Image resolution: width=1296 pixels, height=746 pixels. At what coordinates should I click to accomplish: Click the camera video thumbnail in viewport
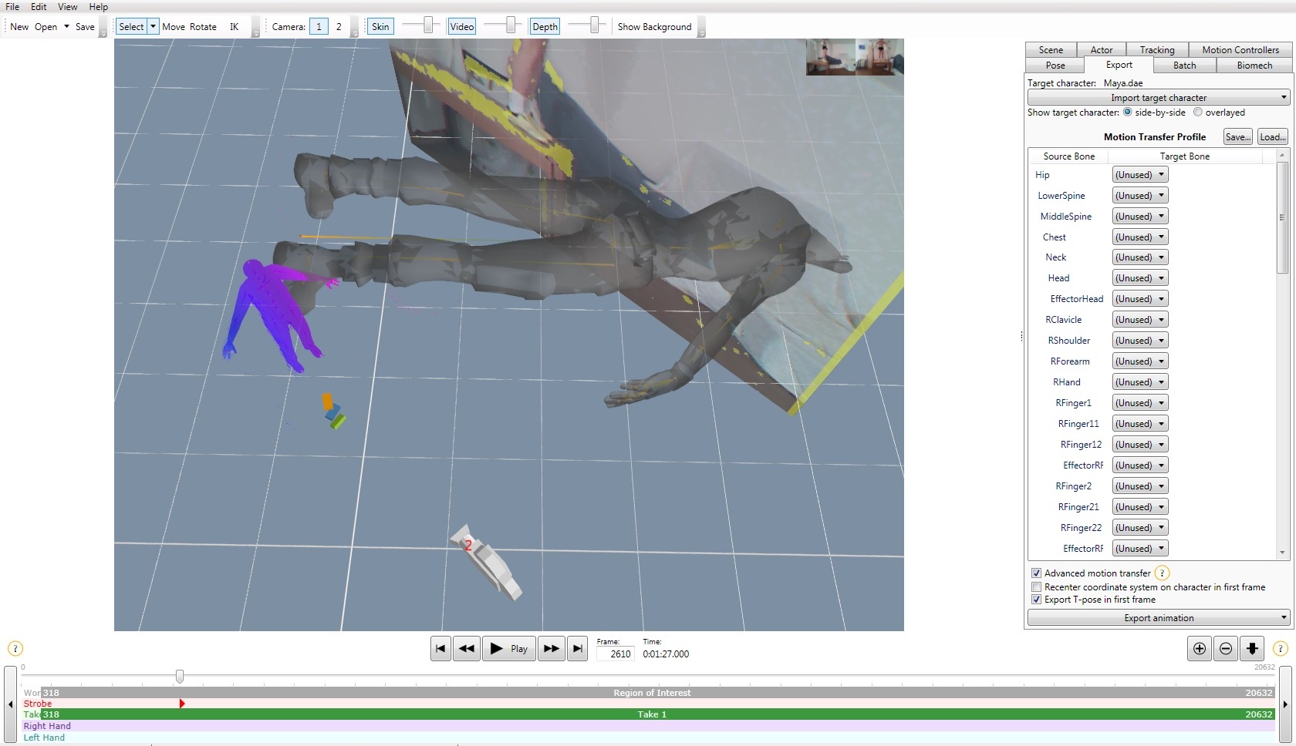coord(855,56)
